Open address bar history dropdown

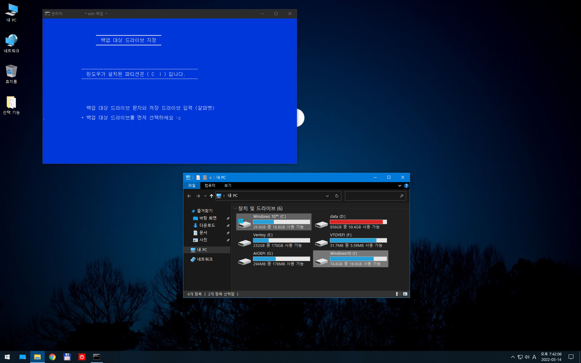point(327,196)
